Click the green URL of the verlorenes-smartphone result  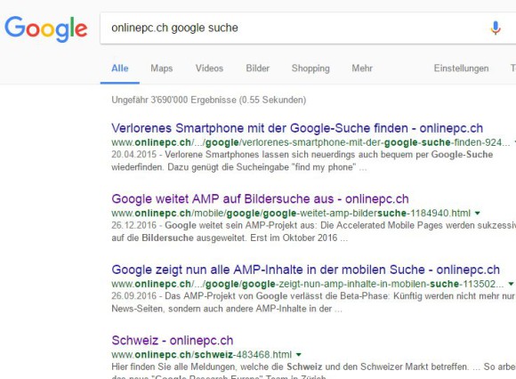tap(310, 142)
